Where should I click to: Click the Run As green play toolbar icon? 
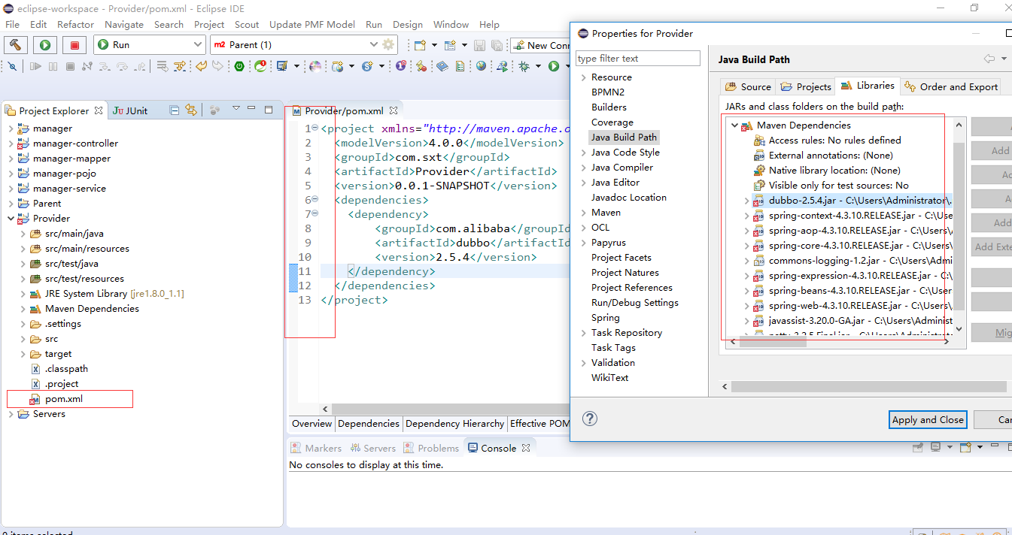pos(555,66)
